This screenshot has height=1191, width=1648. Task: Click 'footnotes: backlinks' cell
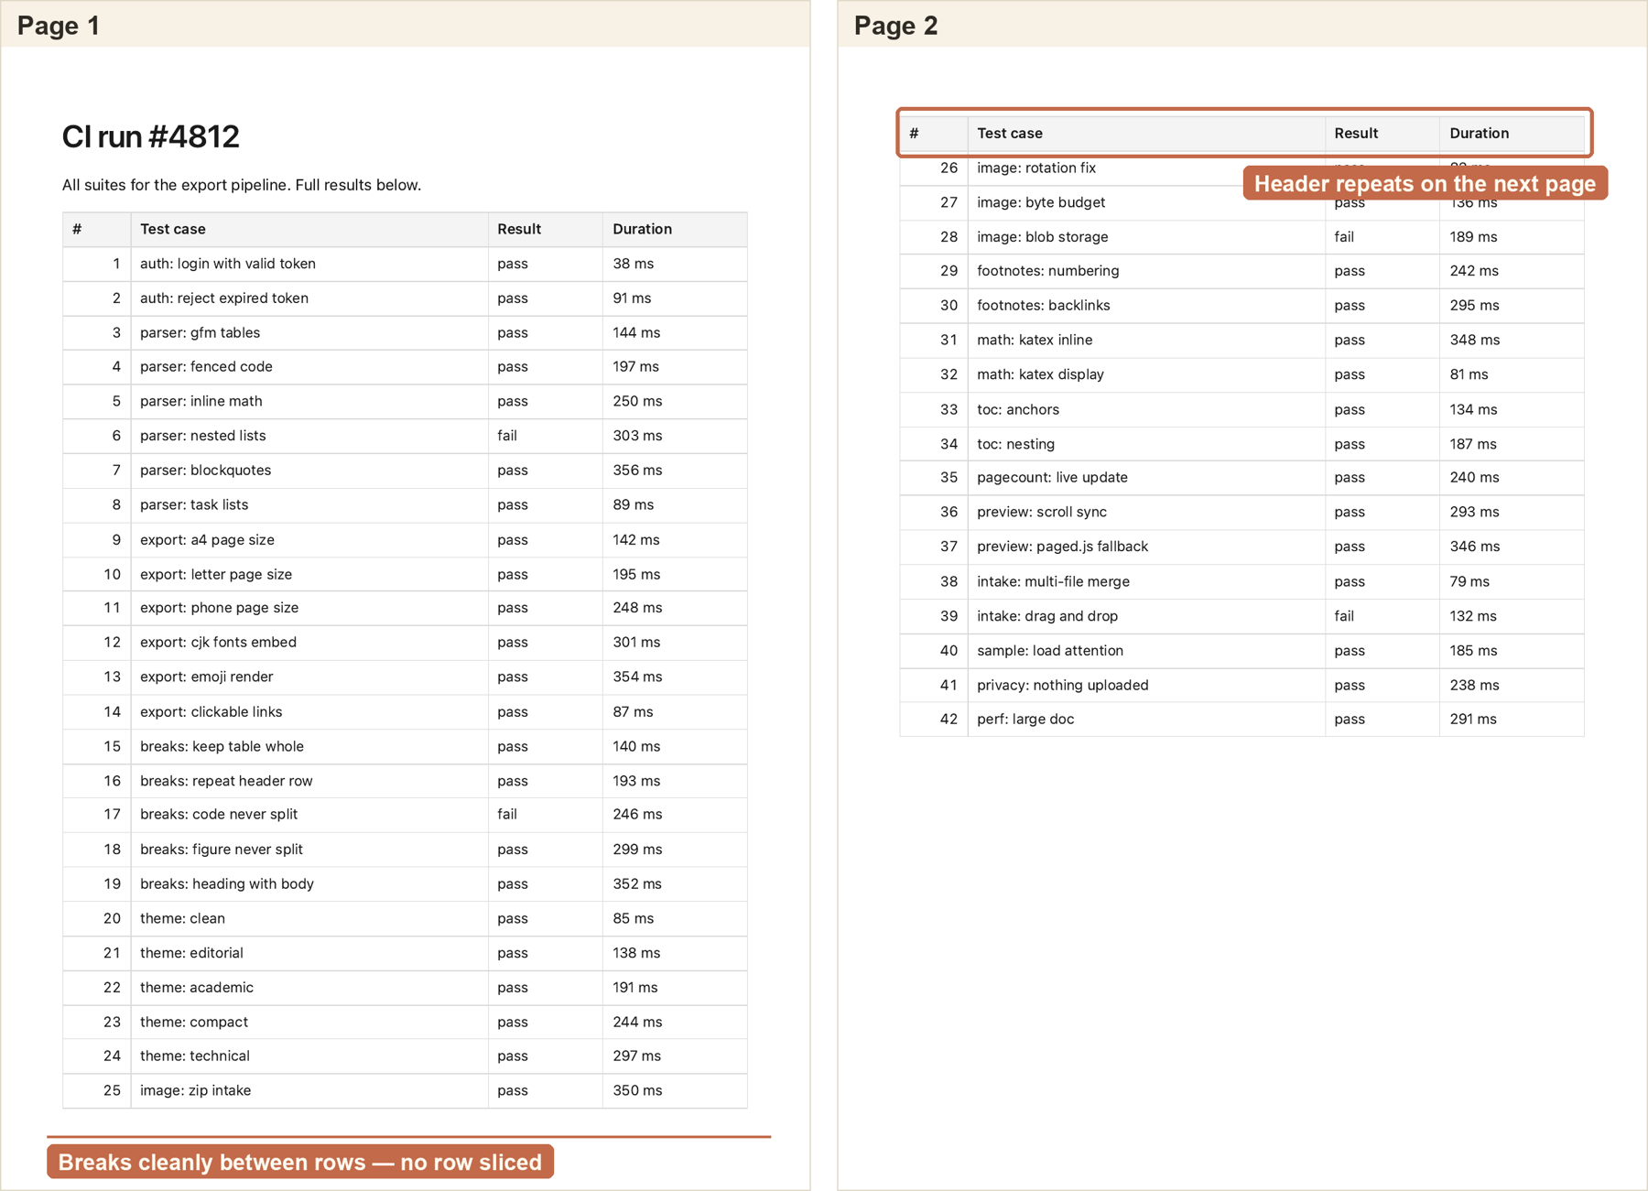pyautogui.click(x=1146, y=306)
